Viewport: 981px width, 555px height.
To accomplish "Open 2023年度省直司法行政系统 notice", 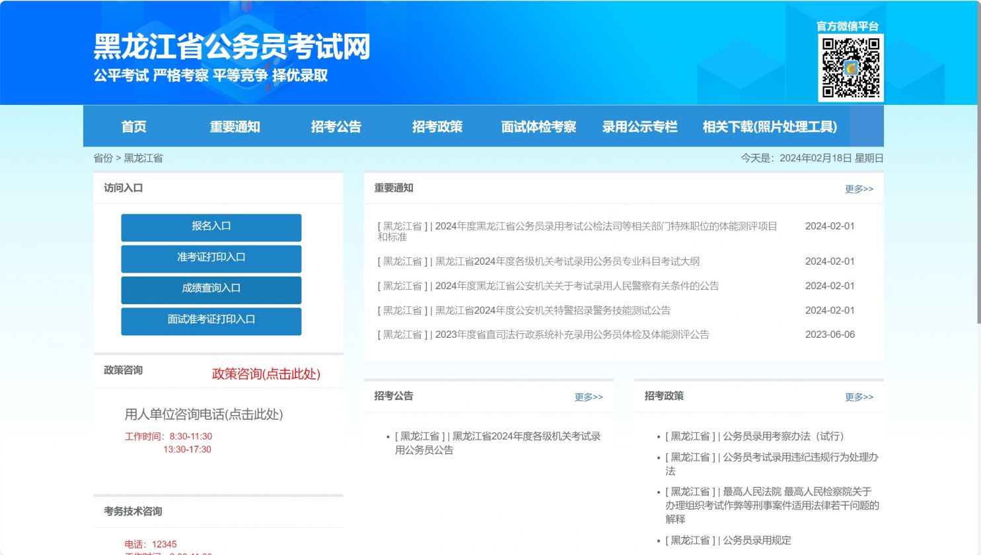I will [543, 335].
